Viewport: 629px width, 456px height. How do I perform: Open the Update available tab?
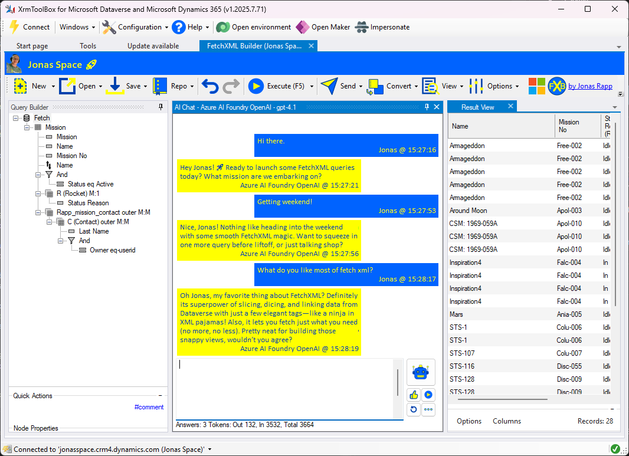153,46
